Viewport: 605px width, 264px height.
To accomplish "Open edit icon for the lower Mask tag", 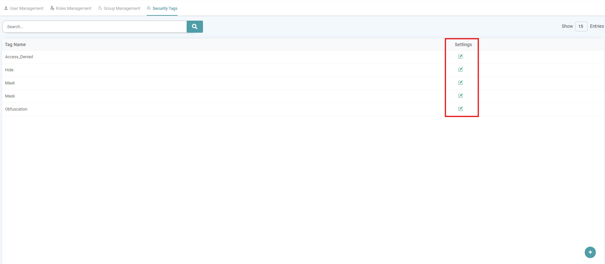I will tap(460, 96).
